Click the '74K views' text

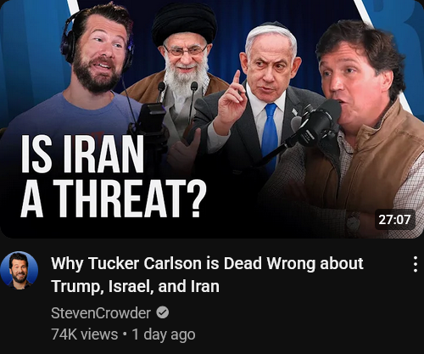[85, 334]
